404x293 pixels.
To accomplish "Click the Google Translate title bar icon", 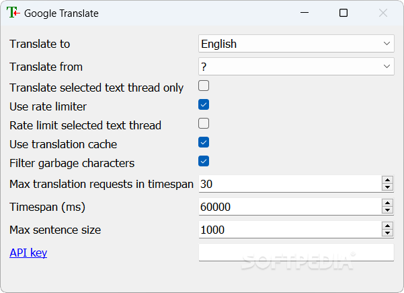I will coord(13,13).
